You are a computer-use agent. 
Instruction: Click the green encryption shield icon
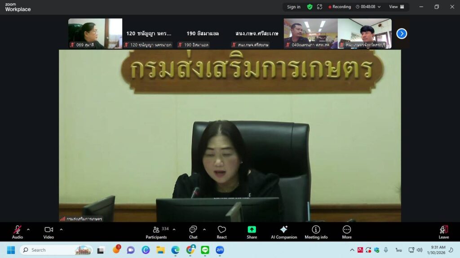coord(310,7)
